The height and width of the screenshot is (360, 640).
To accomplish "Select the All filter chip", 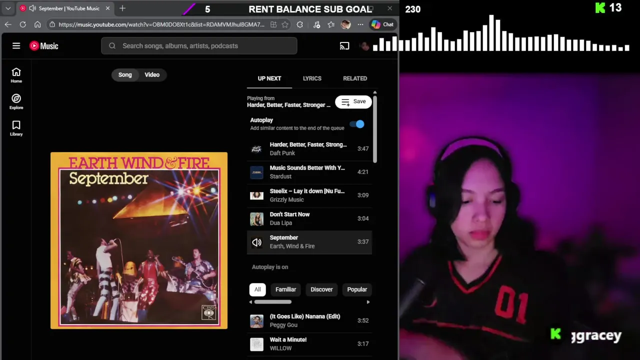I will (257, 289).
